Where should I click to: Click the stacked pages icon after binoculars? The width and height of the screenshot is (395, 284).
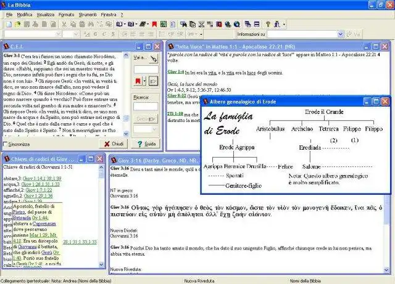193,24
